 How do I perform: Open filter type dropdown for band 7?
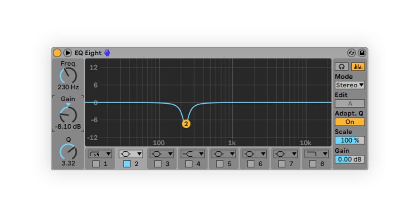(286, 154)
